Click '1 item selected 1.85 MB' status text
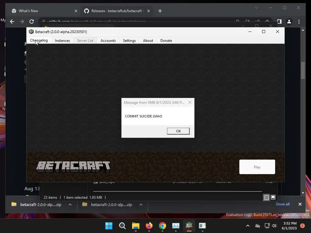The height and width of the screenshot is (233, 311). tap(83, 197)
